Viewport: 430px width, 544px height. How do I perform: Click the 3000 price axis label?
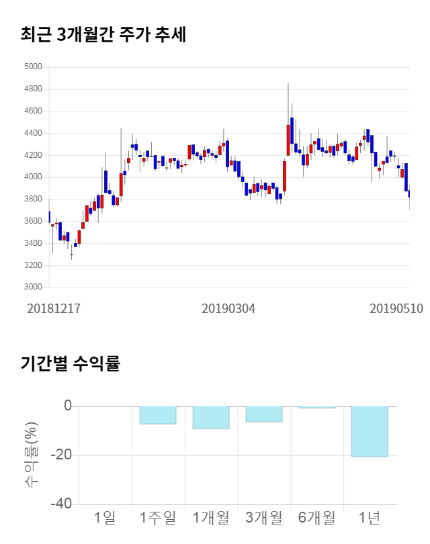(x=33, y=287)
